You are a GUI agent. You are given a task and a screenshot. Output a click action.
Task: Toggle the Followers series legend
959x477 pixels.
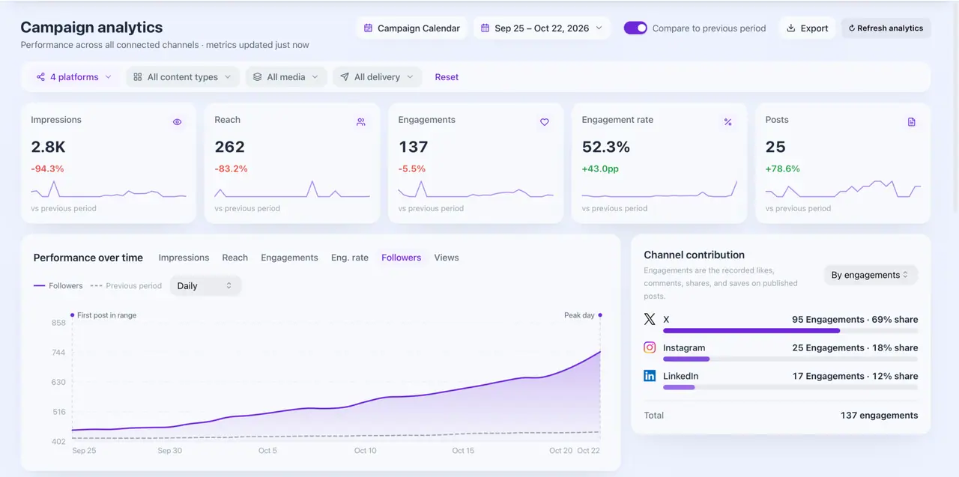coord(59,286)
